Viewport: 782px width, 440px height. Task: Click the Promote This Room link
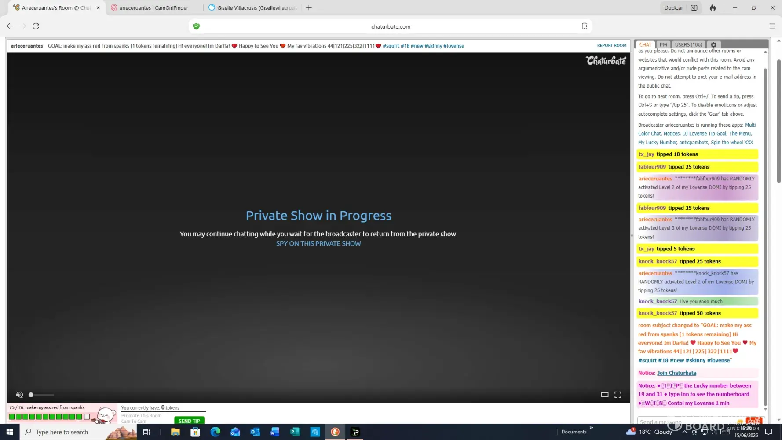pos(141,415)
